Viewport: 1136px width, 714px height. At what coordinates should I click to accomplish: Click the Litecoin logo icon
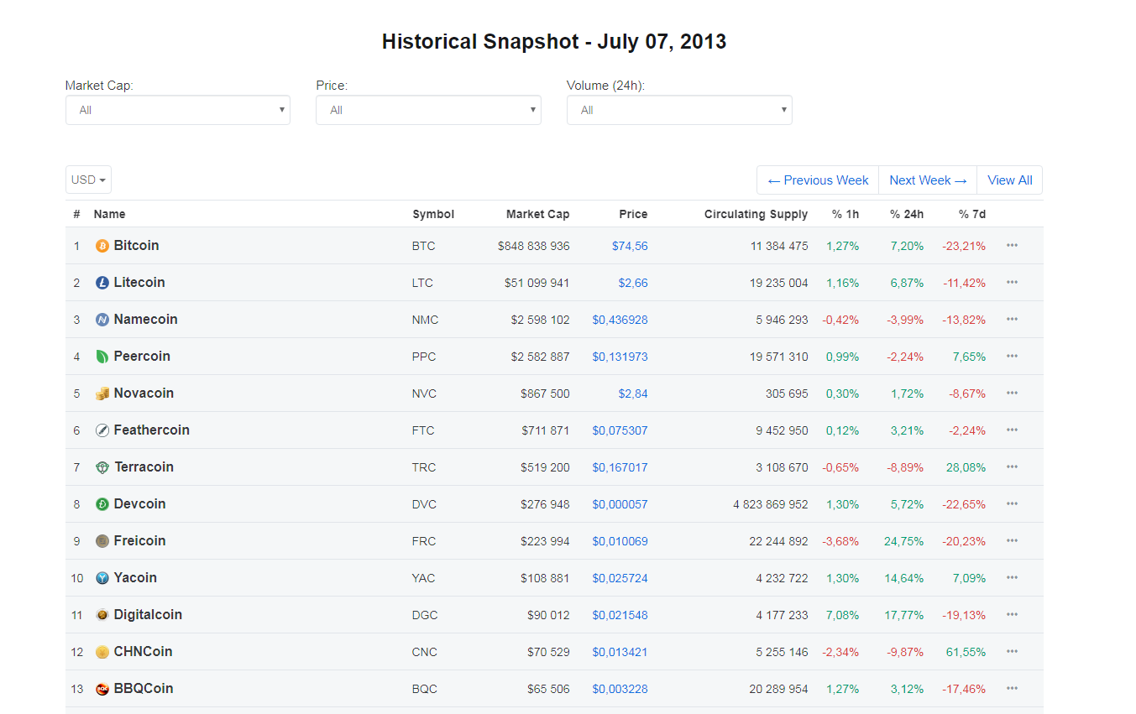pos(102,283)
